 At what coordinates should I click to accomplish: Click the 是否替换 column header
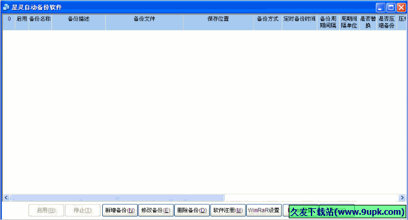[x=368, y=22]
